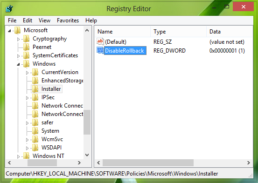Click the SystemCertificates folder icon
Viewport: 258px width, 183px height.
[27, 55]
